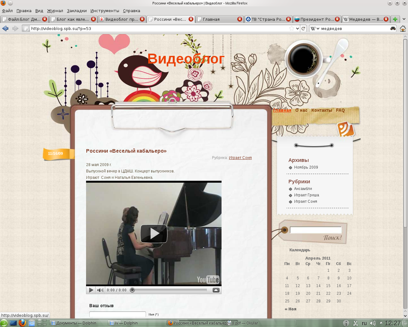Open the Home page icon
The height and width of the screenshot is (327, 408).
(x=403, y=28)
